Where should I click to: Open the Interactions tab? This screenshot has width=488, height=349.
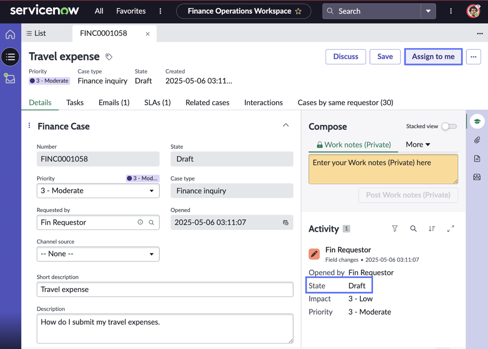click(264, 102)
